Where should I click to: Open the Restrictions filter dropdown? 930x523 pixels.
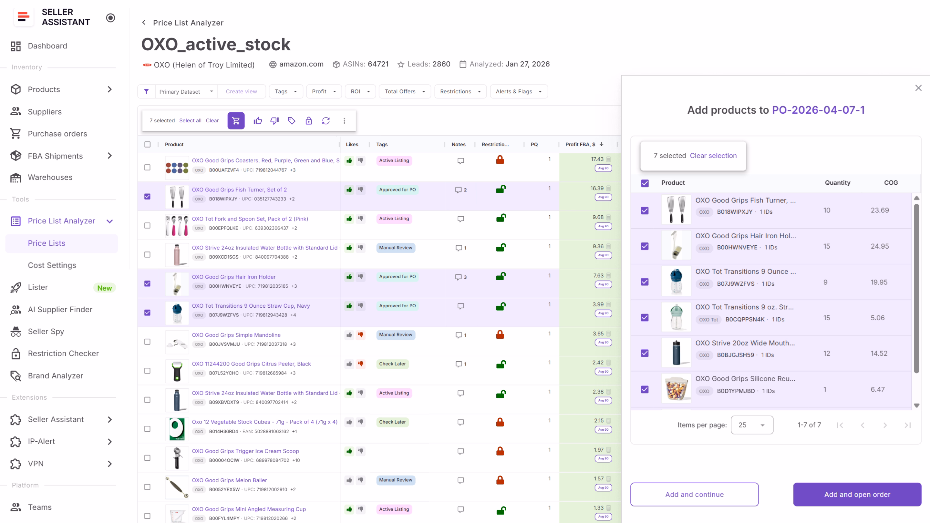460,91
